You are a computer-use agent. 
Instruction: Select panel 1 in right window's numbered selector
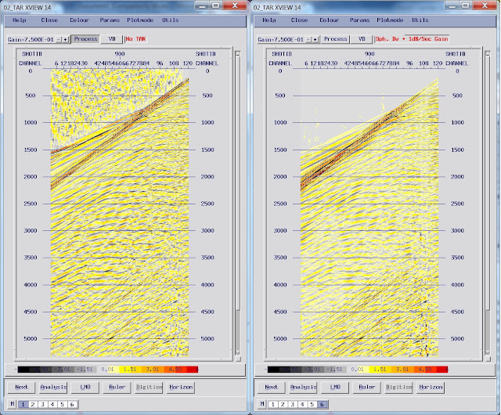point(272,405)
